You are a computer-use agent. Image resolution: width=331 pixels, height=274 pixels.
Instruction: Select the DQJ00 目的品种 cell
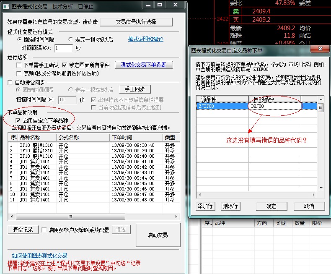point(274,107)
